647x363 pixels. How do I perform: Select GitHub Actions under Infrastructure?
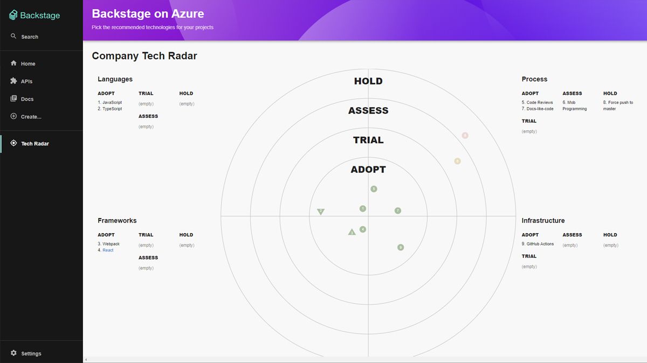click(x=540, y=244)
